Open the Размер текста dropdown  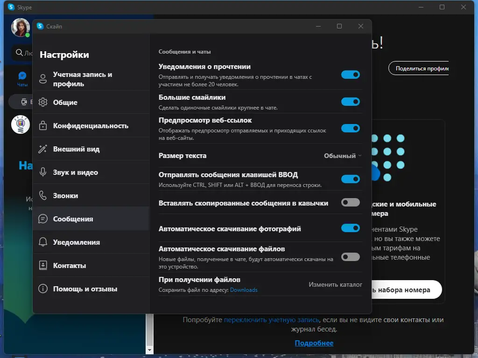[x=342, y=156]
